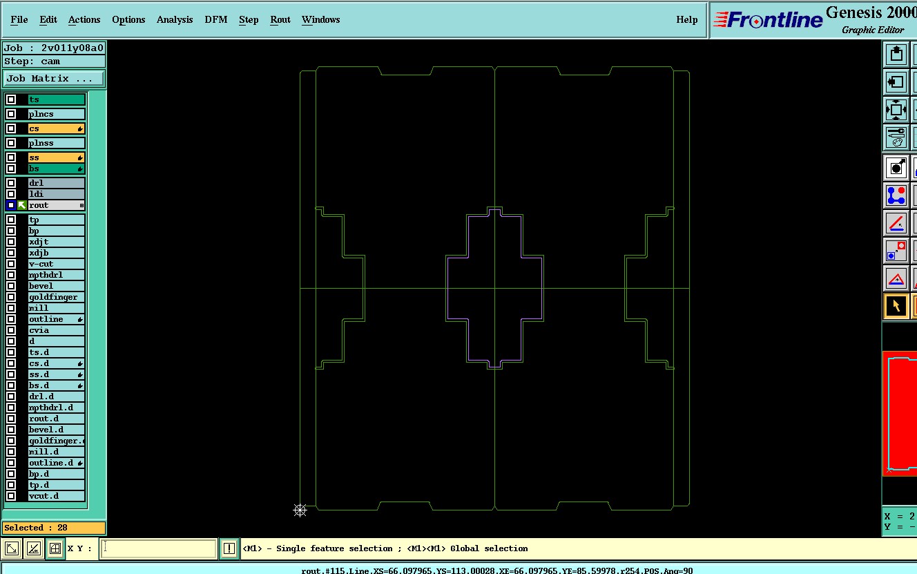
Task: Click the X Y coordinate input field
Action: [x=159, y=549]
